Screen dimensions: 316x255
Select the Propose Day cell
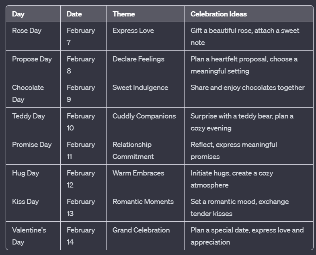[x=33, y=65]
